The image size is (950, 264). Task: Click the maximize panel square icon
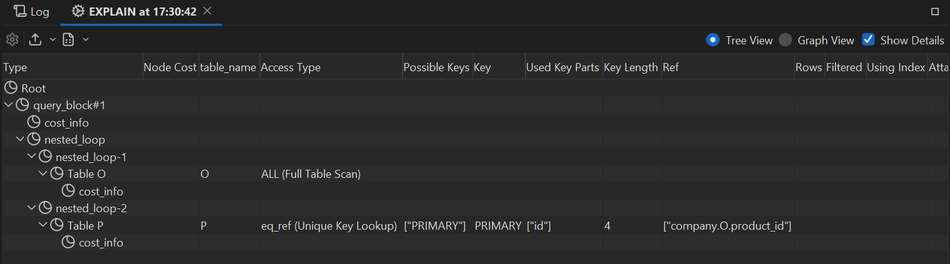point(935,11)
